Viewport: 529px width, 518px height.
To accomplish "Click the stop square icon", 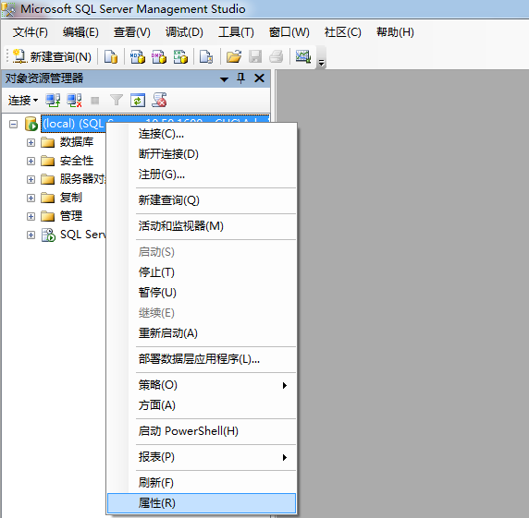I will (x=95, y=101).
